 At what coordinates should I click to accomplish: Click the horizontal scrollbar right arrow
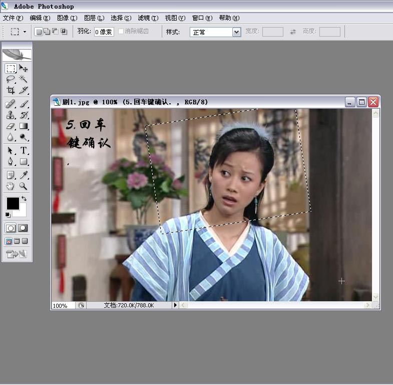pyautogui.click(x=367, y=305)
